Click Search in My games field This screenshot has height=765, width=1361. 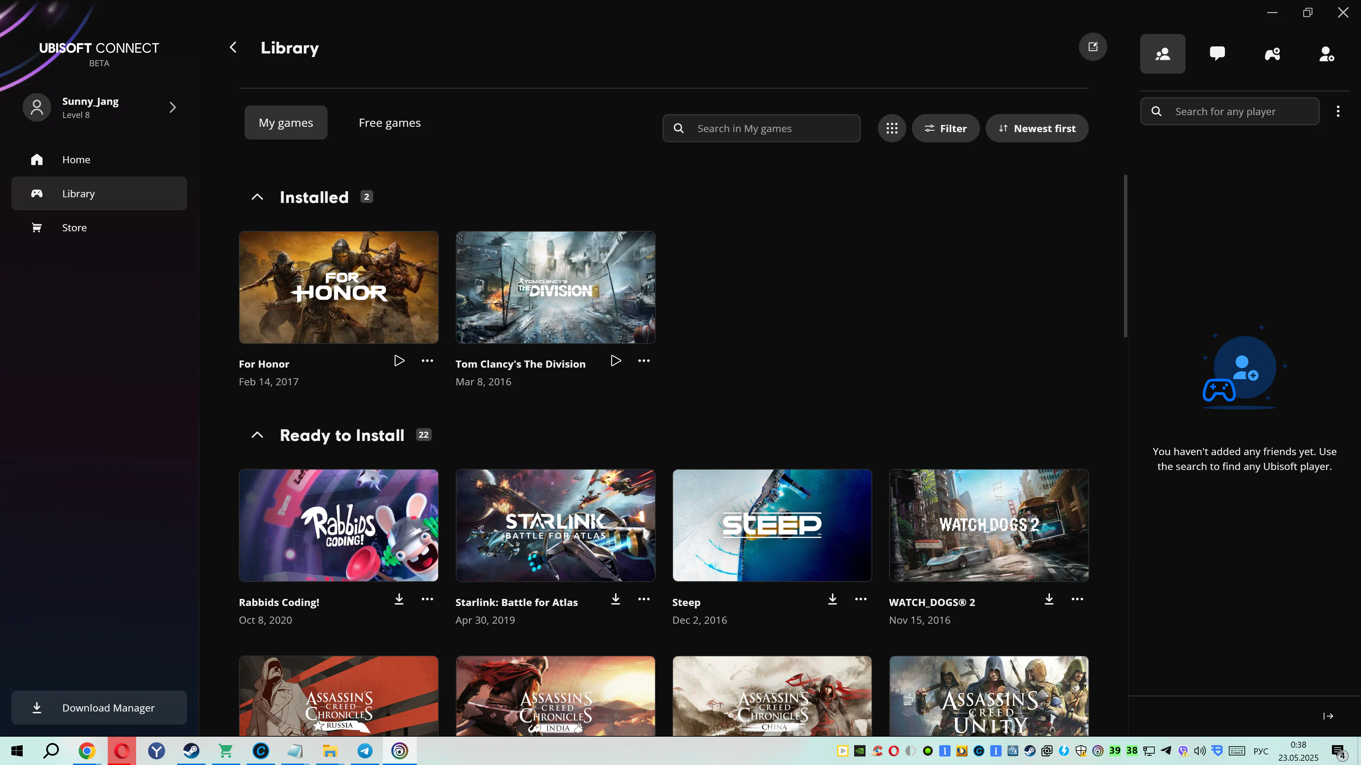[x=761, y=128]
